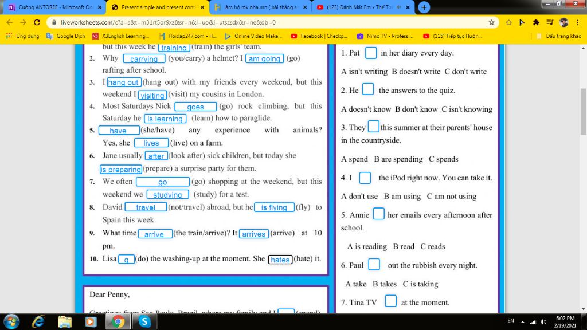Screen dimensions: 587x330
Task: Close the Cường ANTOREE tab
Action: coord(100,7)
